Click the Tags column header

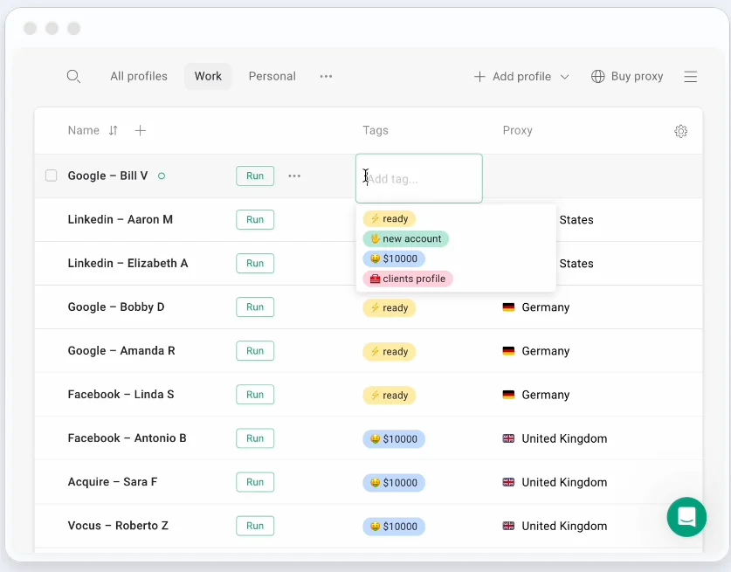pyautogui.click(x=376, y=130)
